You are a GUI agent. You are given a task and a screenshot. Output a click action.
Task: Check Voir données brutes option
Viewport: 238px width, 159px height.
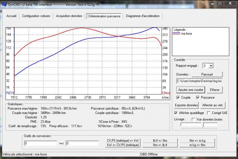[193, 119]
